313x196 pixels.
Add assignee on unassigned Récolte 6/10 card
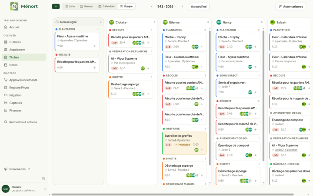click(94, 68)
